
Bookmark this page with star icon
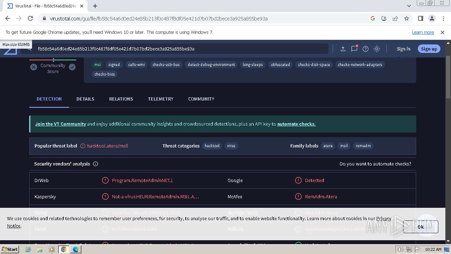pos(407,18)
